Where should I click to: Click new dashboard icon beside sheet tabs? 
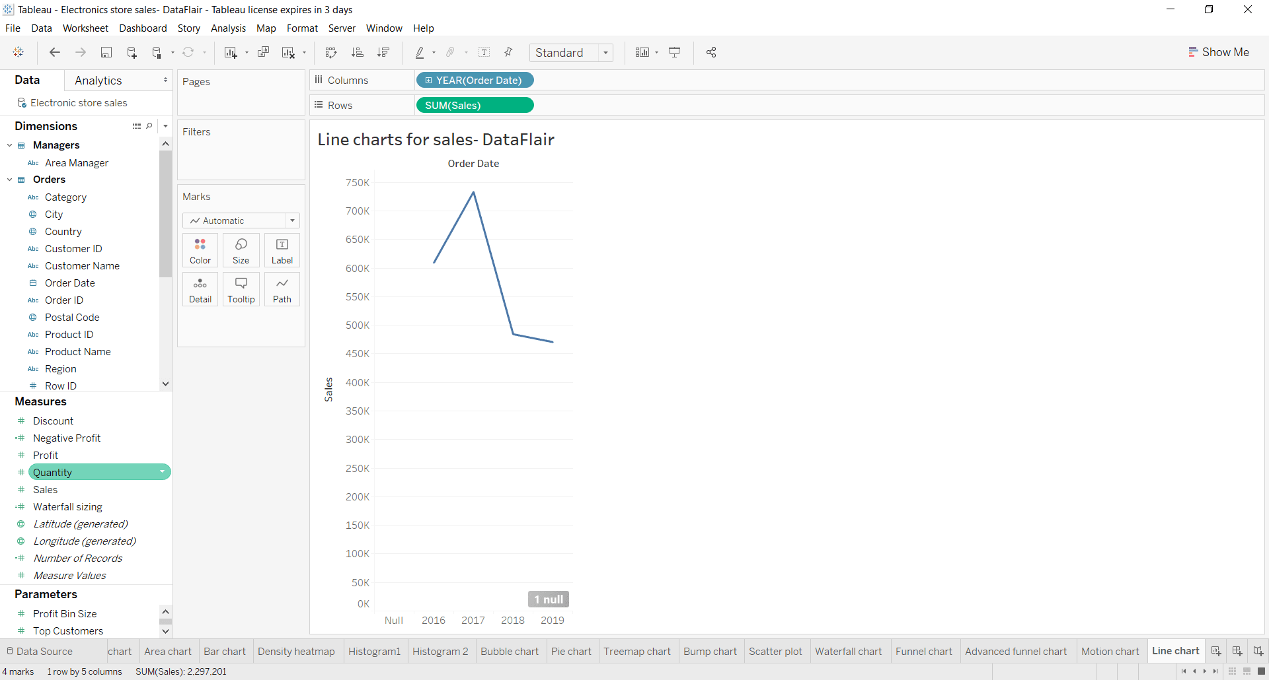(1237, 651)
